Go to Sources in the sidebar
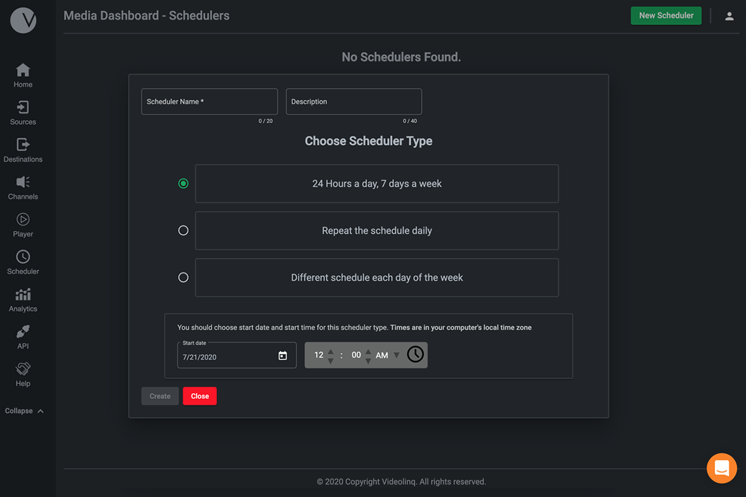The image size is (746, 497). 23,113
